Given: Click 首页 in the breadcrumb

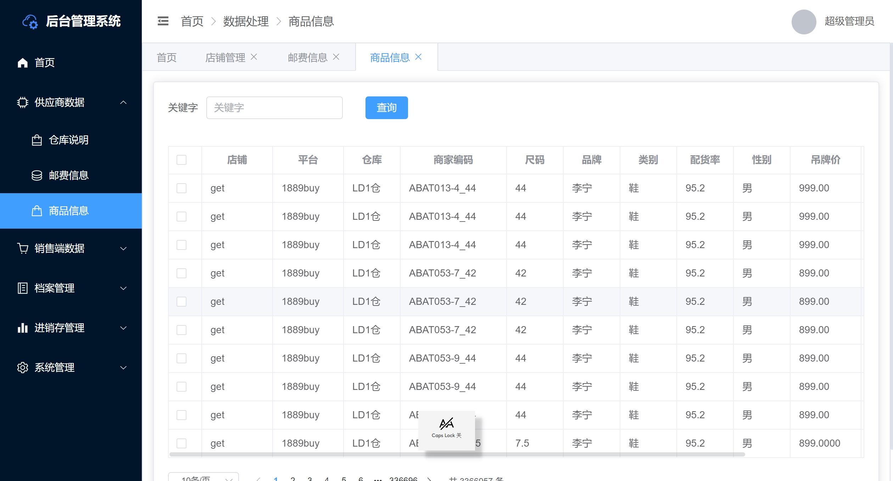Looking at the screenshot, I should coord(192,22).
